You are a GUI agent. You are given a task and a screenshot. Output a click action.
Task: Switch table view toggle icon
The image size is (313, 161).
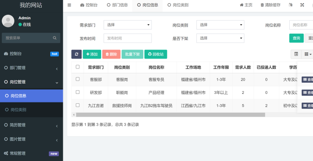pyautogui.click(x=296, y=54)
